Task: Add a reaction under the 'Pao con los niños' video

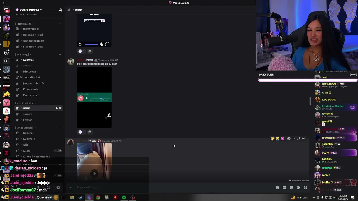Action: coord(90,132)
